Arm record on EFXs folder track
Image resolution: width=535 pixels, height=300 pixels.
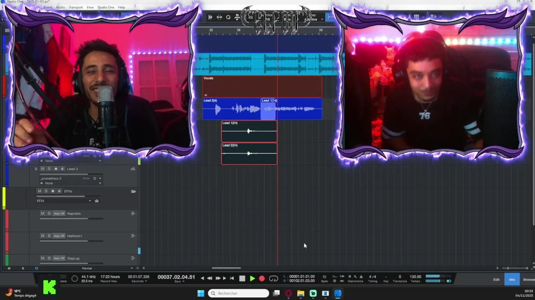click(x=53, y=191)
